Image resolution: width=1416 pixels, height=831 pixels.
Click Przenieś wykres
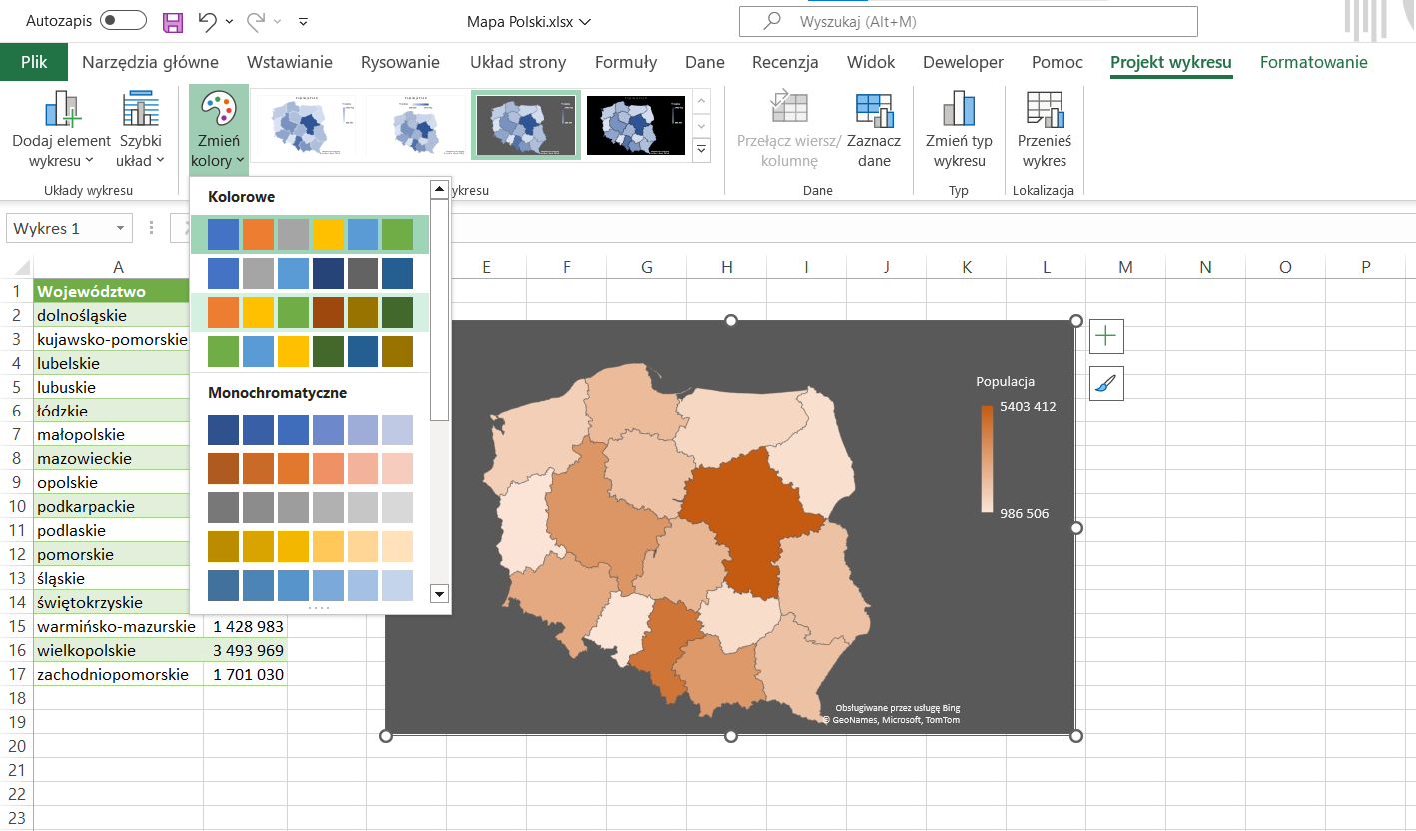(1044, 130)
